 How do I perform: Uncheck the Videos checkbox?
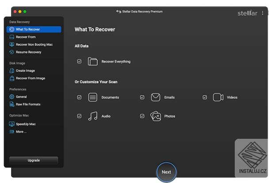205,97
